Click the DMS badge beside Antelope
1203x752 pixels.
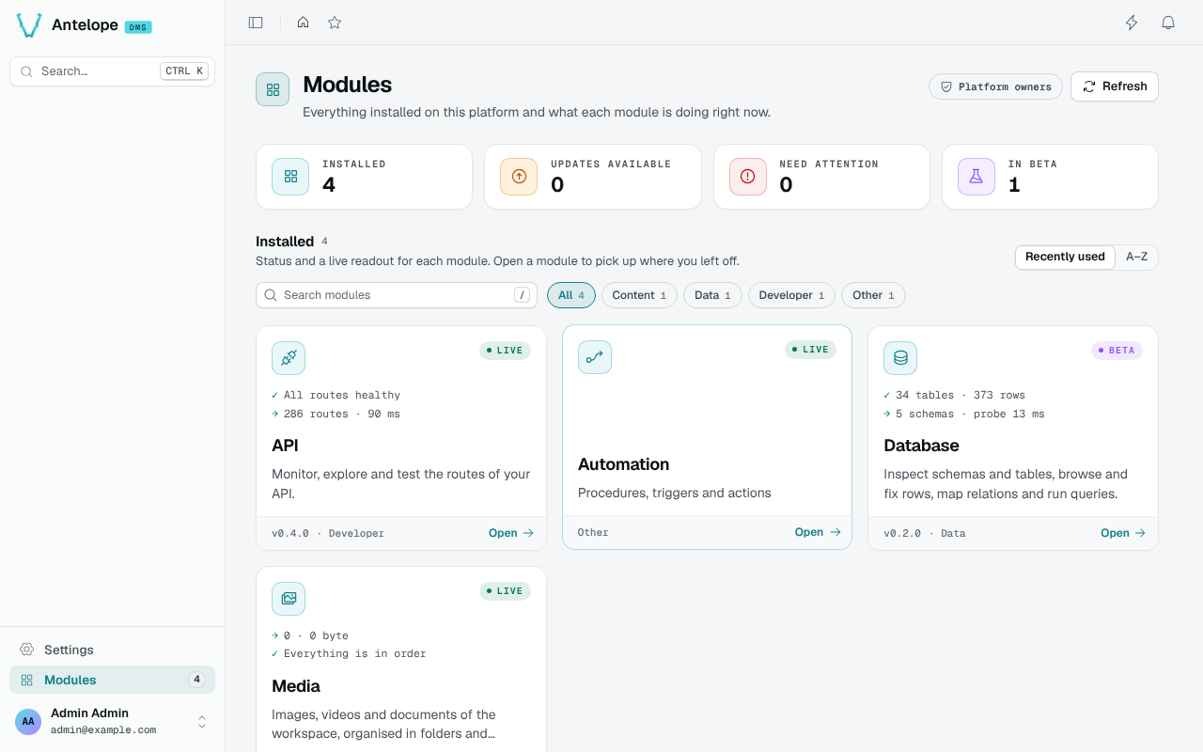pos(138,27)
